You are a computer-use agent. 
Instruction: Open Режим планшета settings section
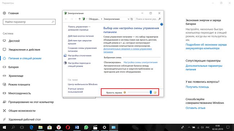pos(17,85)
